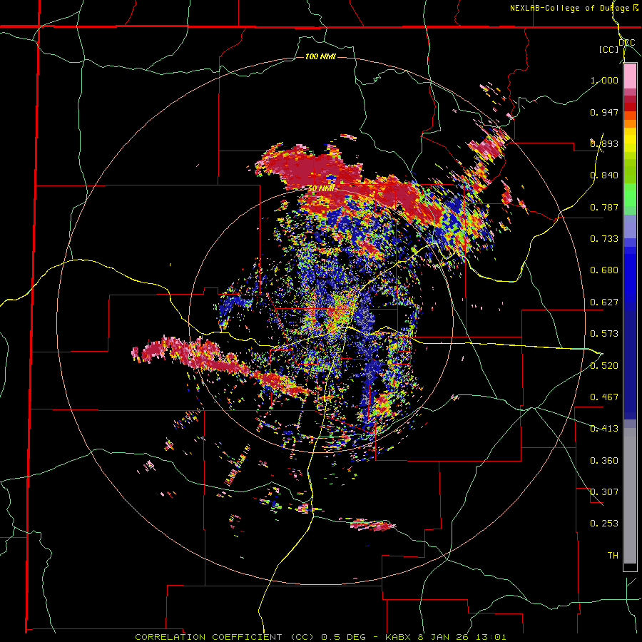This screenshot has height=642, width=642.
Task: Click the pink top segment of color bar
Action: (x=630, y=76)
